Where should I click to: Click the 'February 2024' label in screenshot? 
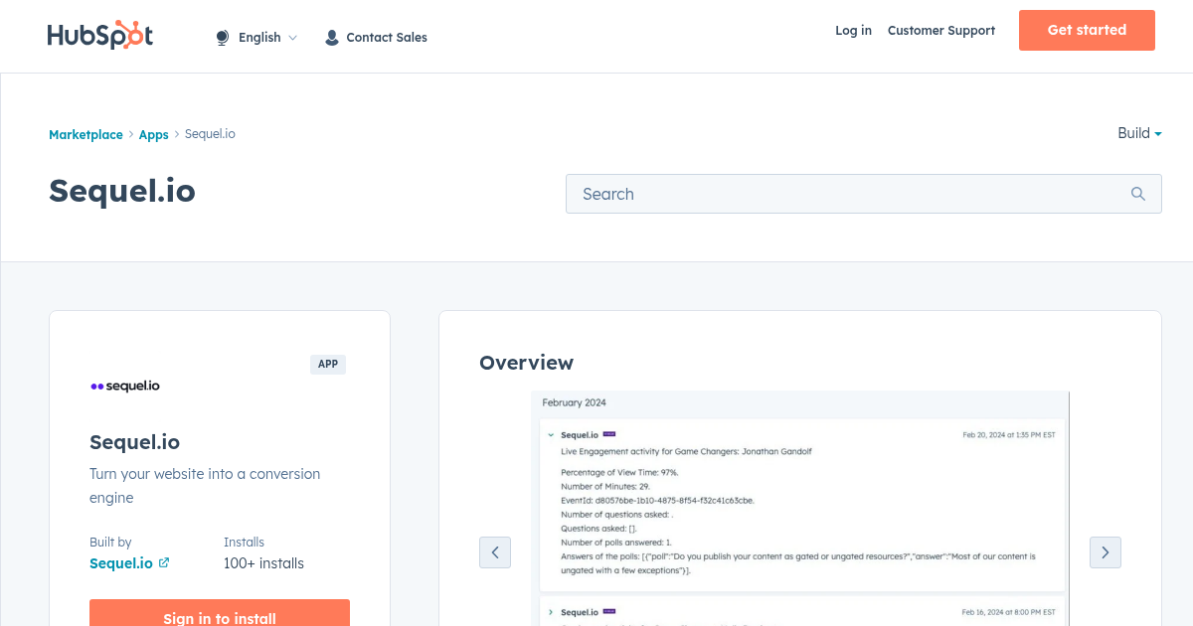click(574, 402)
